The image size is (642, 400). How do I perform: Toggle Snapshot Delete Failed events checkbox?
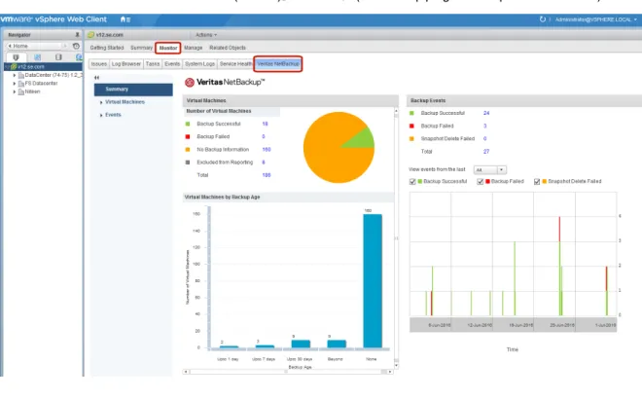coord(537,182)
